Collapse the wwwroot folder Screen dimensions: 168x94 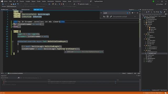click(x=144, y=24)
